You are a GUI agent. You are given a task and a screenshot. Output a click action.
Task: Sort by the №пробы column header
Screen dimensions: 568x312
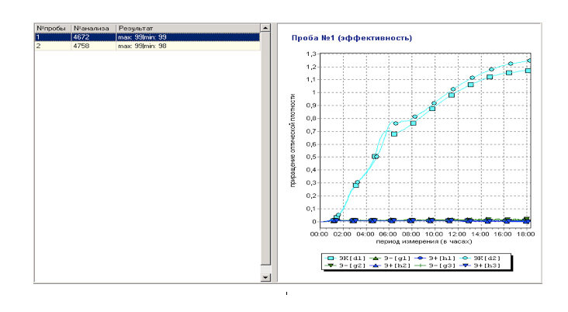[x=52, y=28]
